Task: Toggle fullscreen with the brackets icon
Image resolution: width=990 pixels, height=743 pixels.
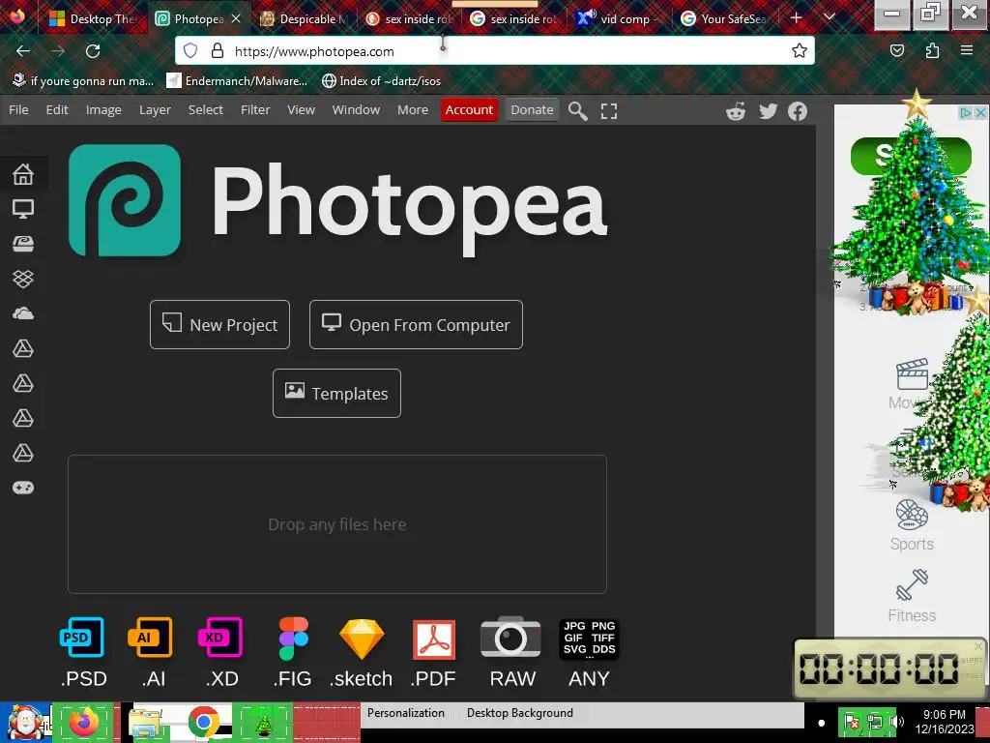Action: point(609,111)
